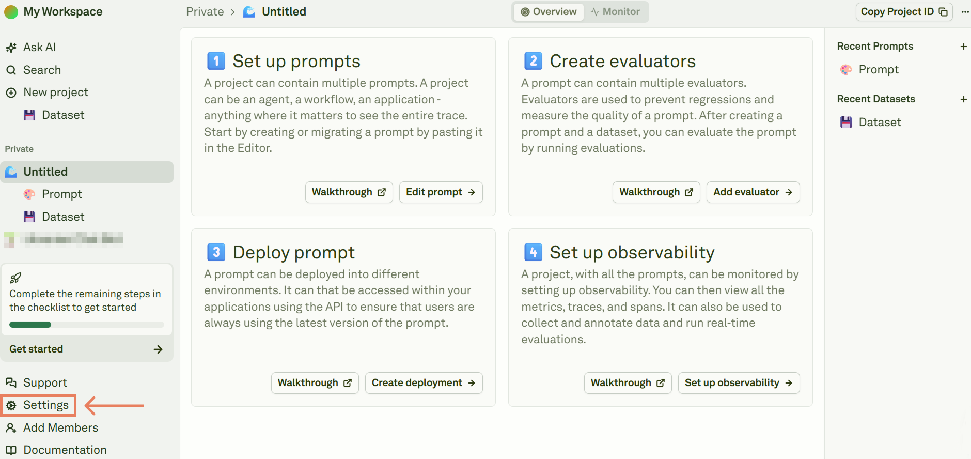Image resolution: width=971 pixels, height=459 pixels.
Task: Open the three-dot more options menu
Action: [x=965, y=12]
